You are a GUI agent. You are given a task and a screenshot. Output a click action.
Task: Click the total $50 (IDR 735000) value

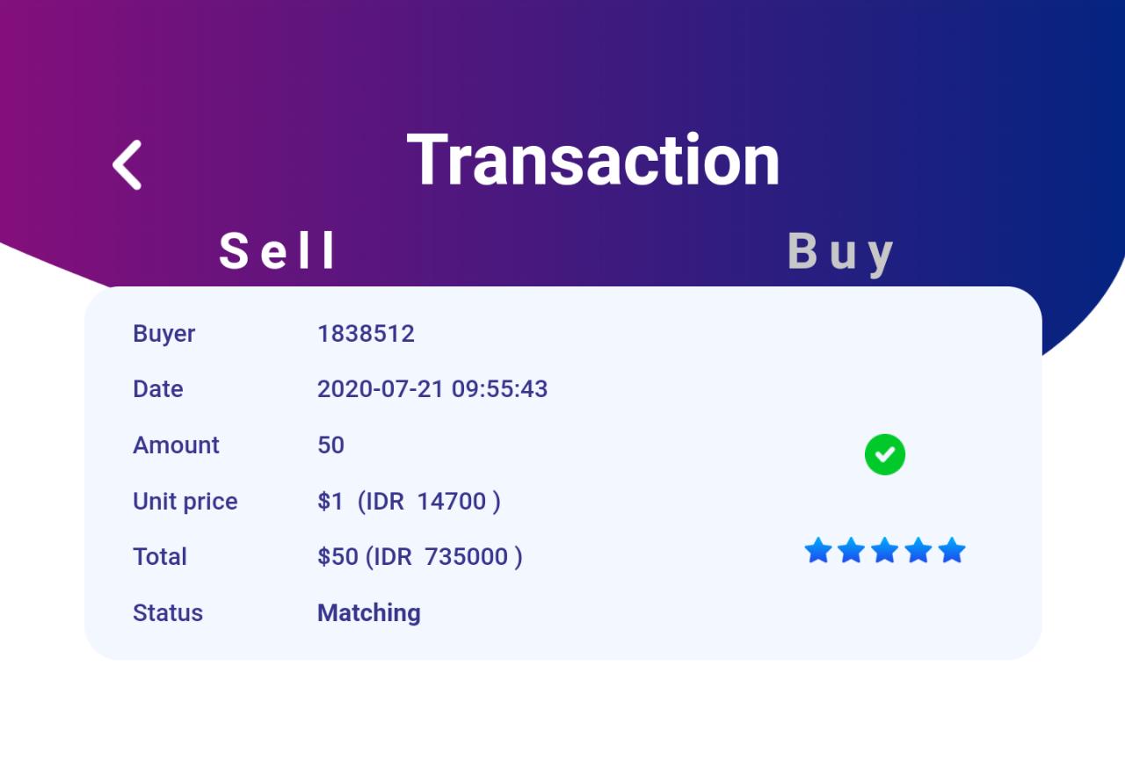420,557
